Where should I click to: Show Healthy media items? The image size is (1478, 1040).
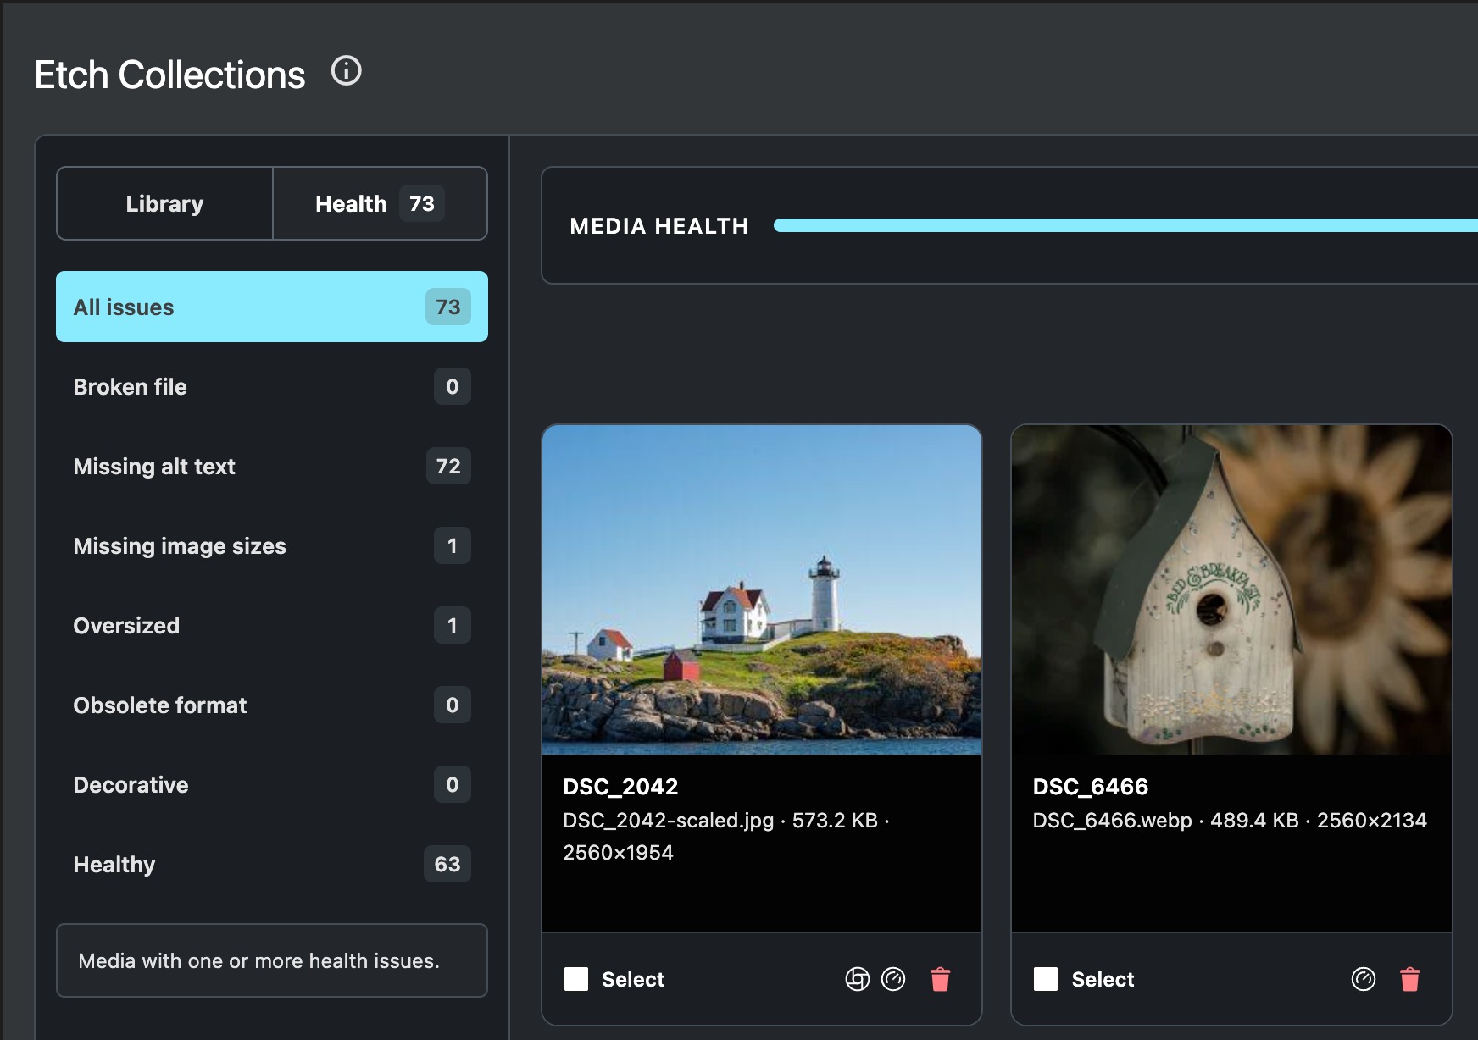click(x=272, y=864)
